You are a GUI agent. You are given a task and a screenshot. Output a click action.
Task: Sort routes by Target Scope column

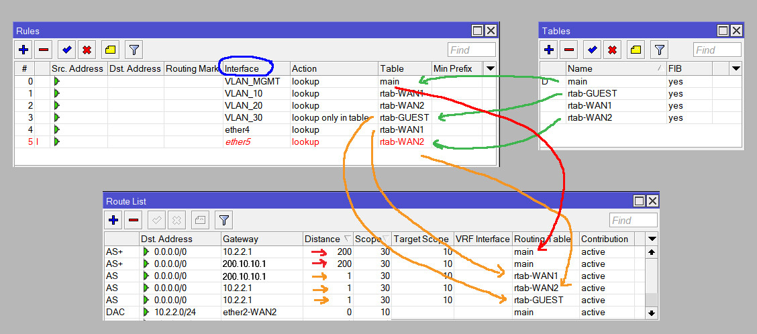422,239
